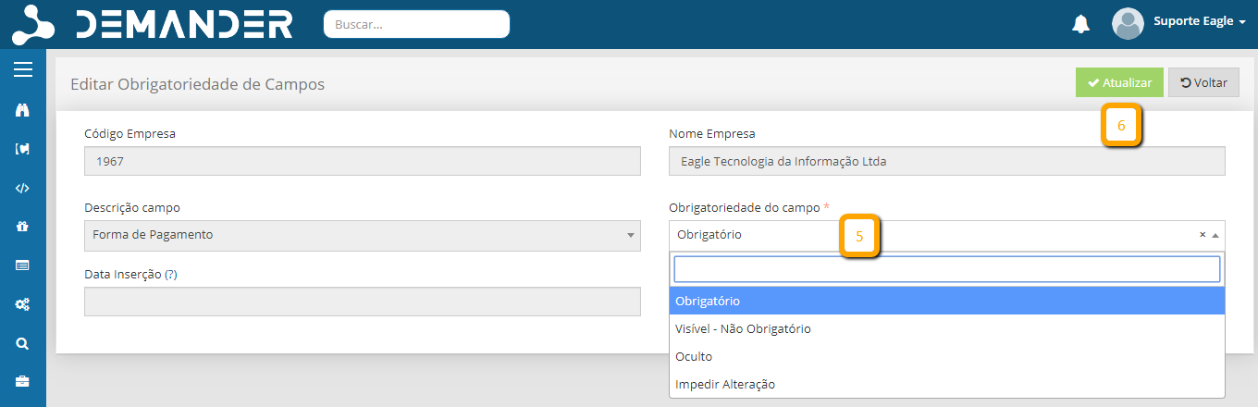
Task: Click the dropdown filter search box
Action: pyautogui.click(x=947, y=269)
